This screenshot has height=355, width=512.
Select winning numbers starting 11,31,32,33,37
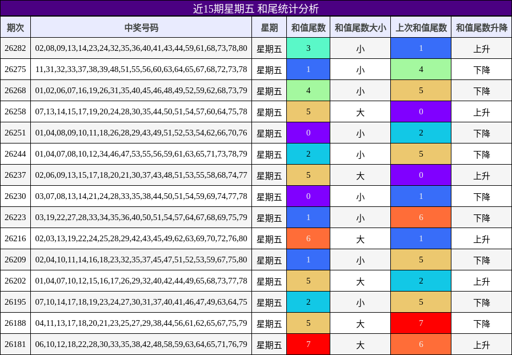pyautogui.click(x=141, y=69)
